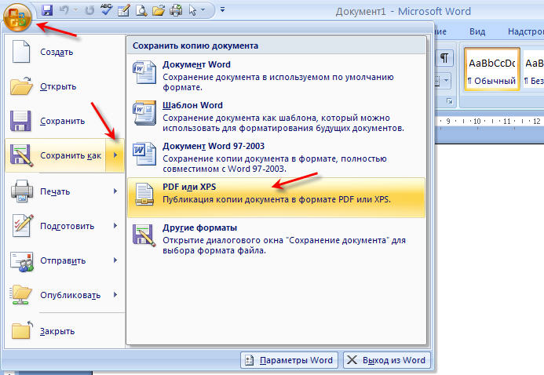Image resolution: width=544 pixels, height=375 pixels.
Task: Expand the Опубликовать submenu arrow
Action: pyautogui.click(x=115, y=295)
